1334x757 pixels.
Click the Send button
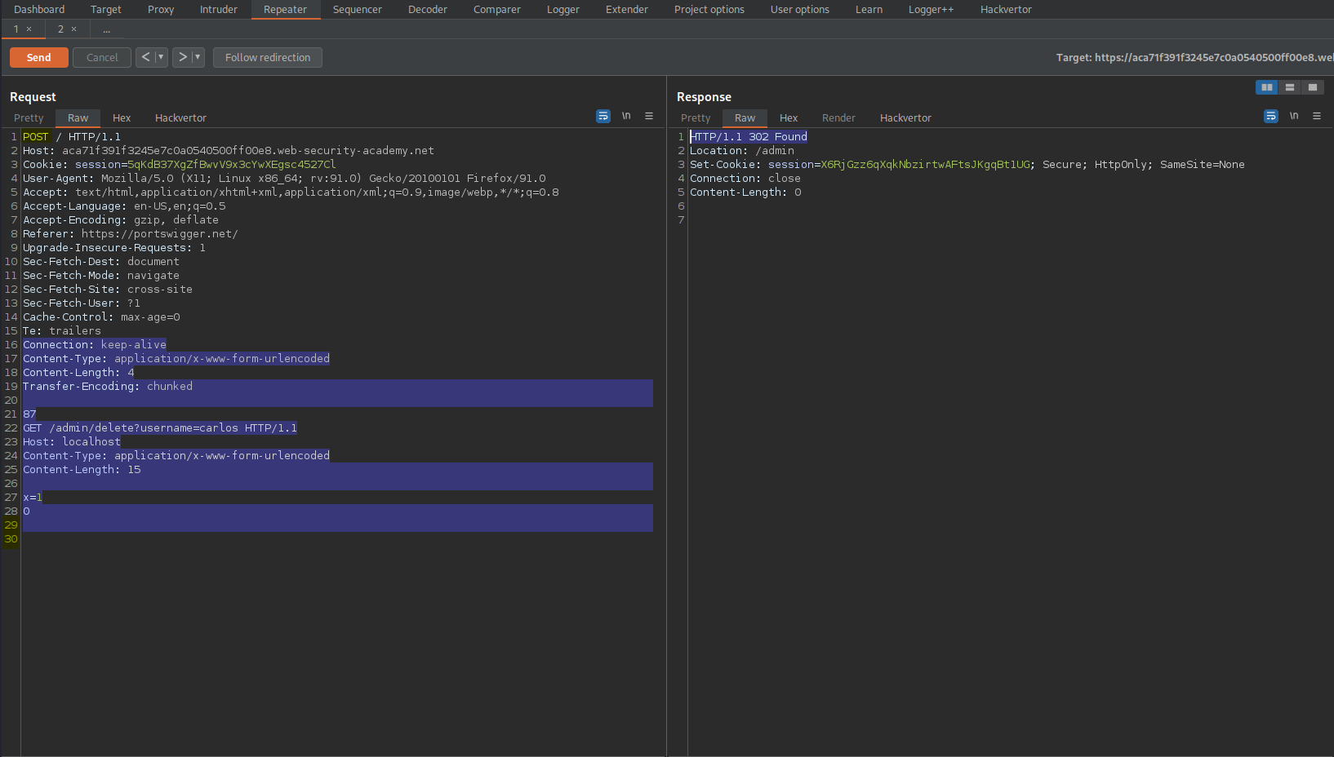(39, 57)
